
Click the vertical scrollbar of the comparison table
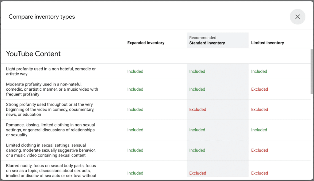pyautogui.click(x=312, y=72)
